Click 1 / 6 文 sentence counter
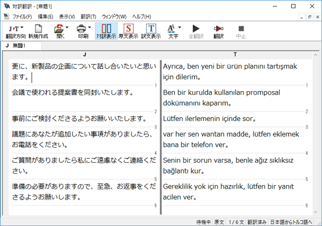The image size is (322, 226). (236, 222)
